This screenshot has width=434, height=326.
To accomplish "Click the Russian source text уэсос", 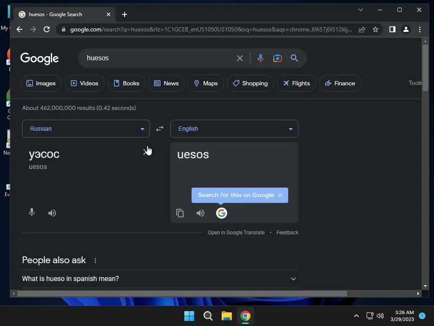I will point(44,154).
